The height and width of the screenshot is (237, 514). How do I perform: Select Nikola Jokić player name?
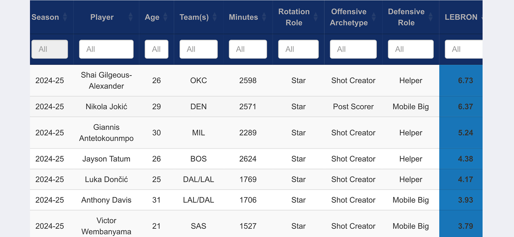[106, 107]
